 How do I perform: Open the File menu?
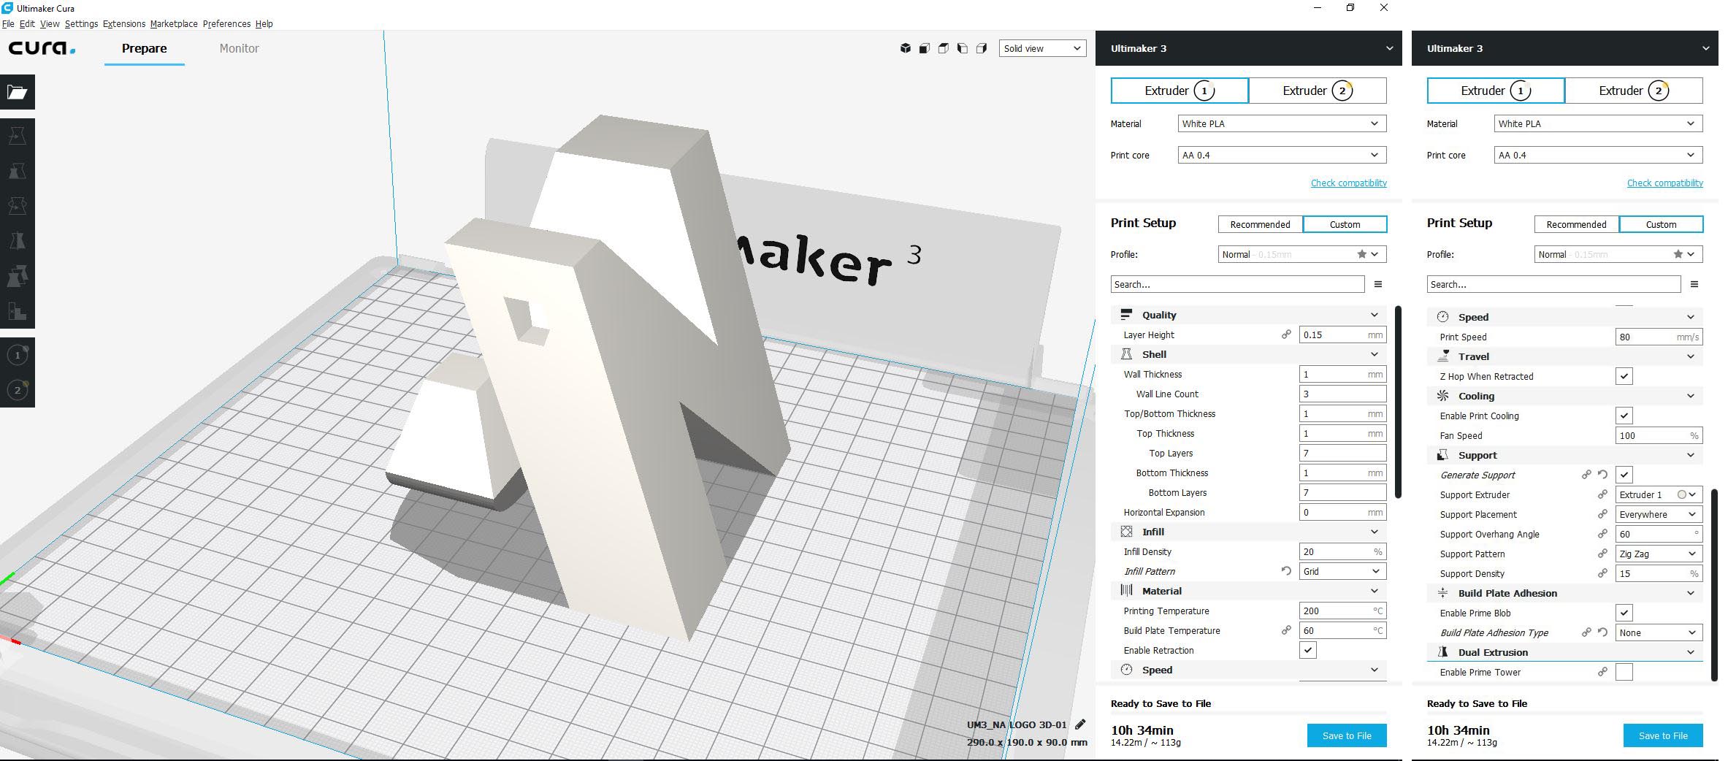coord(8,23)
